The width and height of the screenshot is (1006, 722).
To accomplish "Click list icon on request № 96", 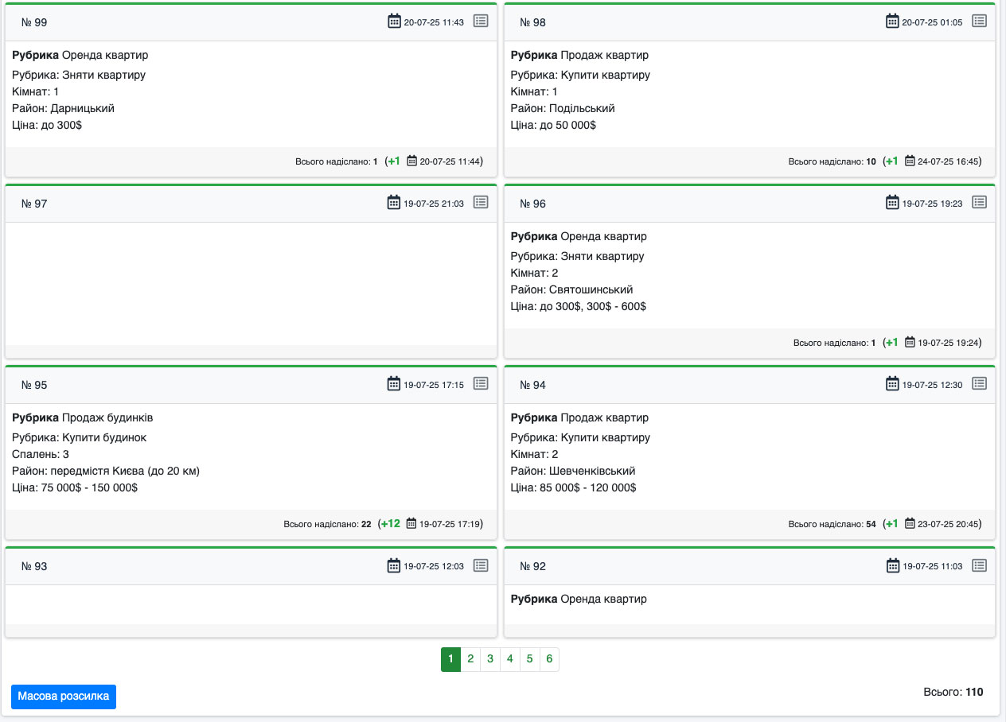I will pyautogui.click(x=980, y=203).
